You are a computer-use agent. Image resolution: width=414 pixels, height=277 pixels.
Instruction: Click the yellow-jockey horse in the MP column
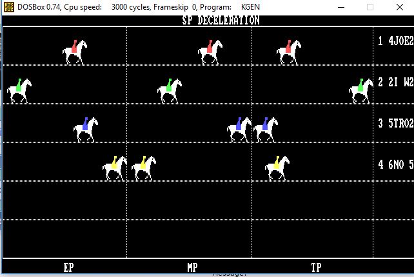tap(144, 168)
